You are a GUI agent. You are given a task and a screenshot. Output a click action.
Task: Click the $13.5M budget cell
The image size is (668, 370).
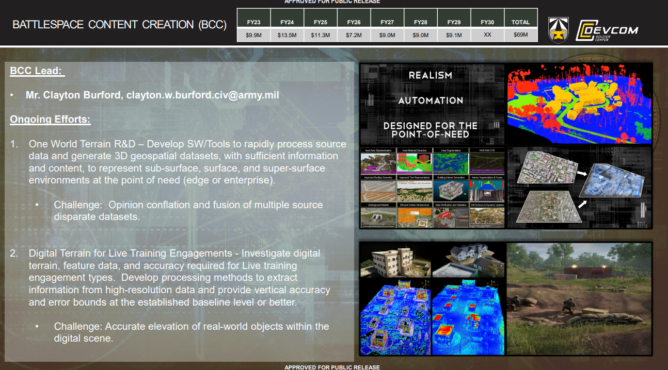(x=287, y=35)
